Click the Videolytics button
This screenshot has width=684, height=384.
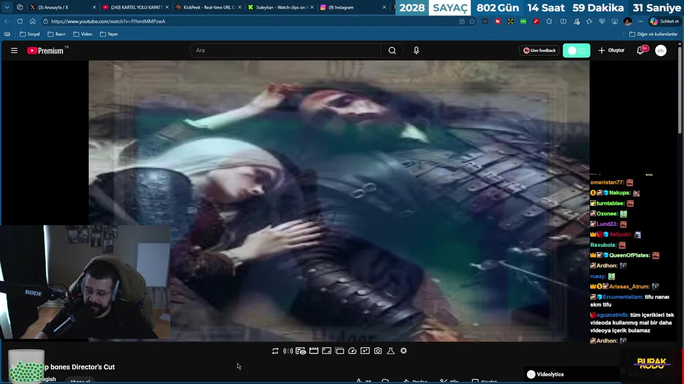tap(545, 374)
